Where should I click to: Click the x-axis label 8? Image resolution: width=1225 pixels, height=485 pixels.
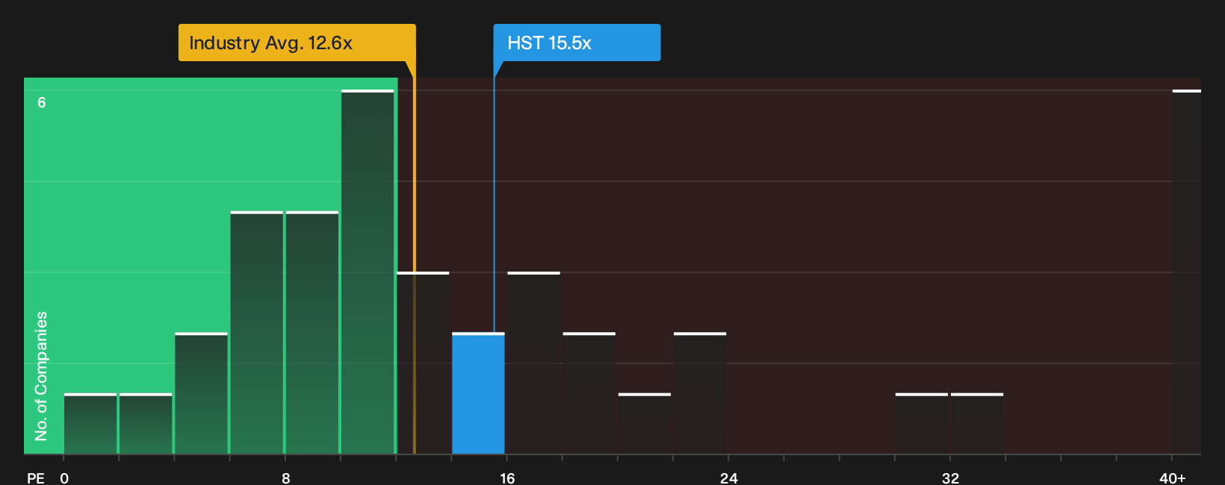pos(286,478)
